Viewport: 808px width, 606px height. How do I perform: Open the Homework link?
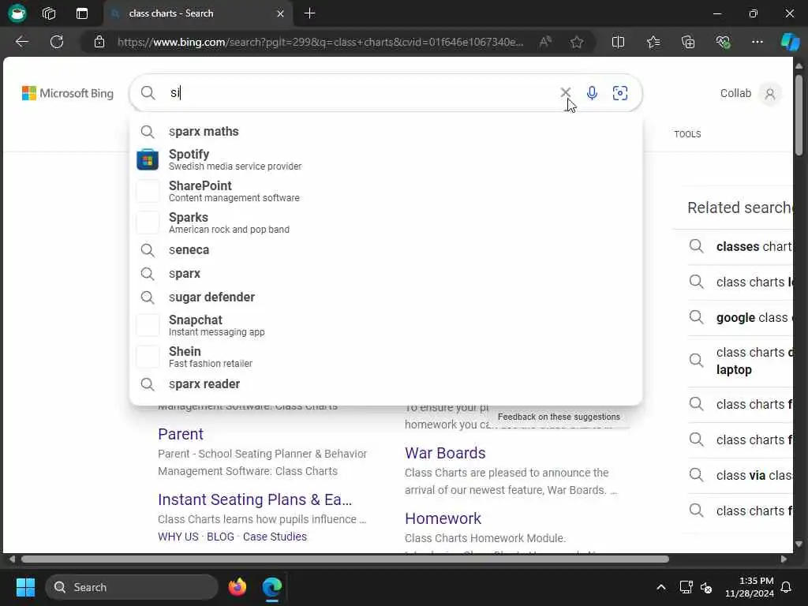point(443,518)
